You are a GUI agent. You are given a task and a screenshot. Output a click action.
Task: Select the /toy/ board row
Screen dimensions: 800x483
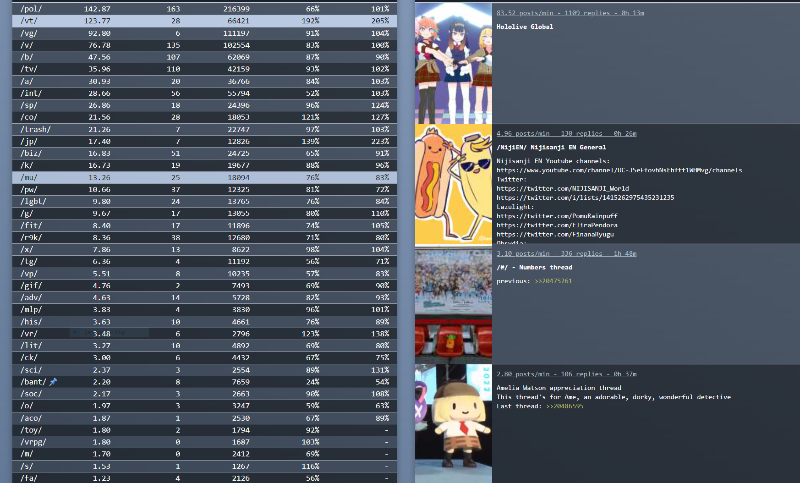204,430
